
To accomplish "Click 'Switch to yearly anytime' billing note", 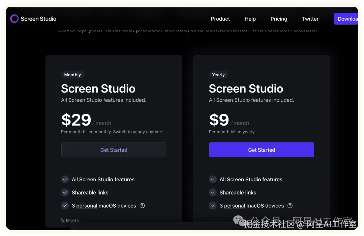I will click(138, 132).
